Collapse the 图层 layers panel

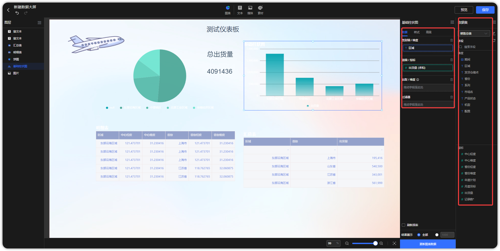coord(39,23)
